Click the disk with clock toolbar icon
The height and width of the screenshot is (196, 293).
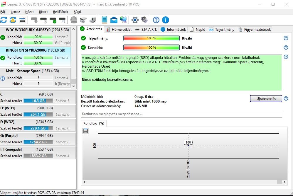pos(43,20)
